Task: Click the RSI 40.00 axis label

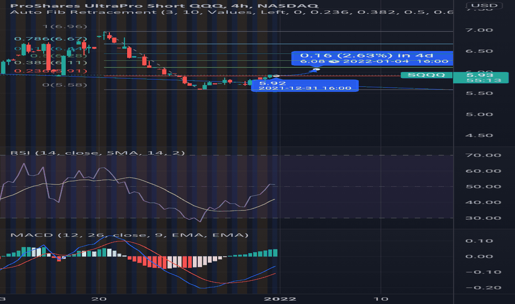Action: point(483,202)
